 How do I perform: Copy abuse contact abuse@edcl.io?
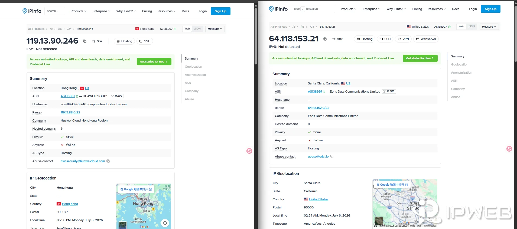click(x=332, y=156)
